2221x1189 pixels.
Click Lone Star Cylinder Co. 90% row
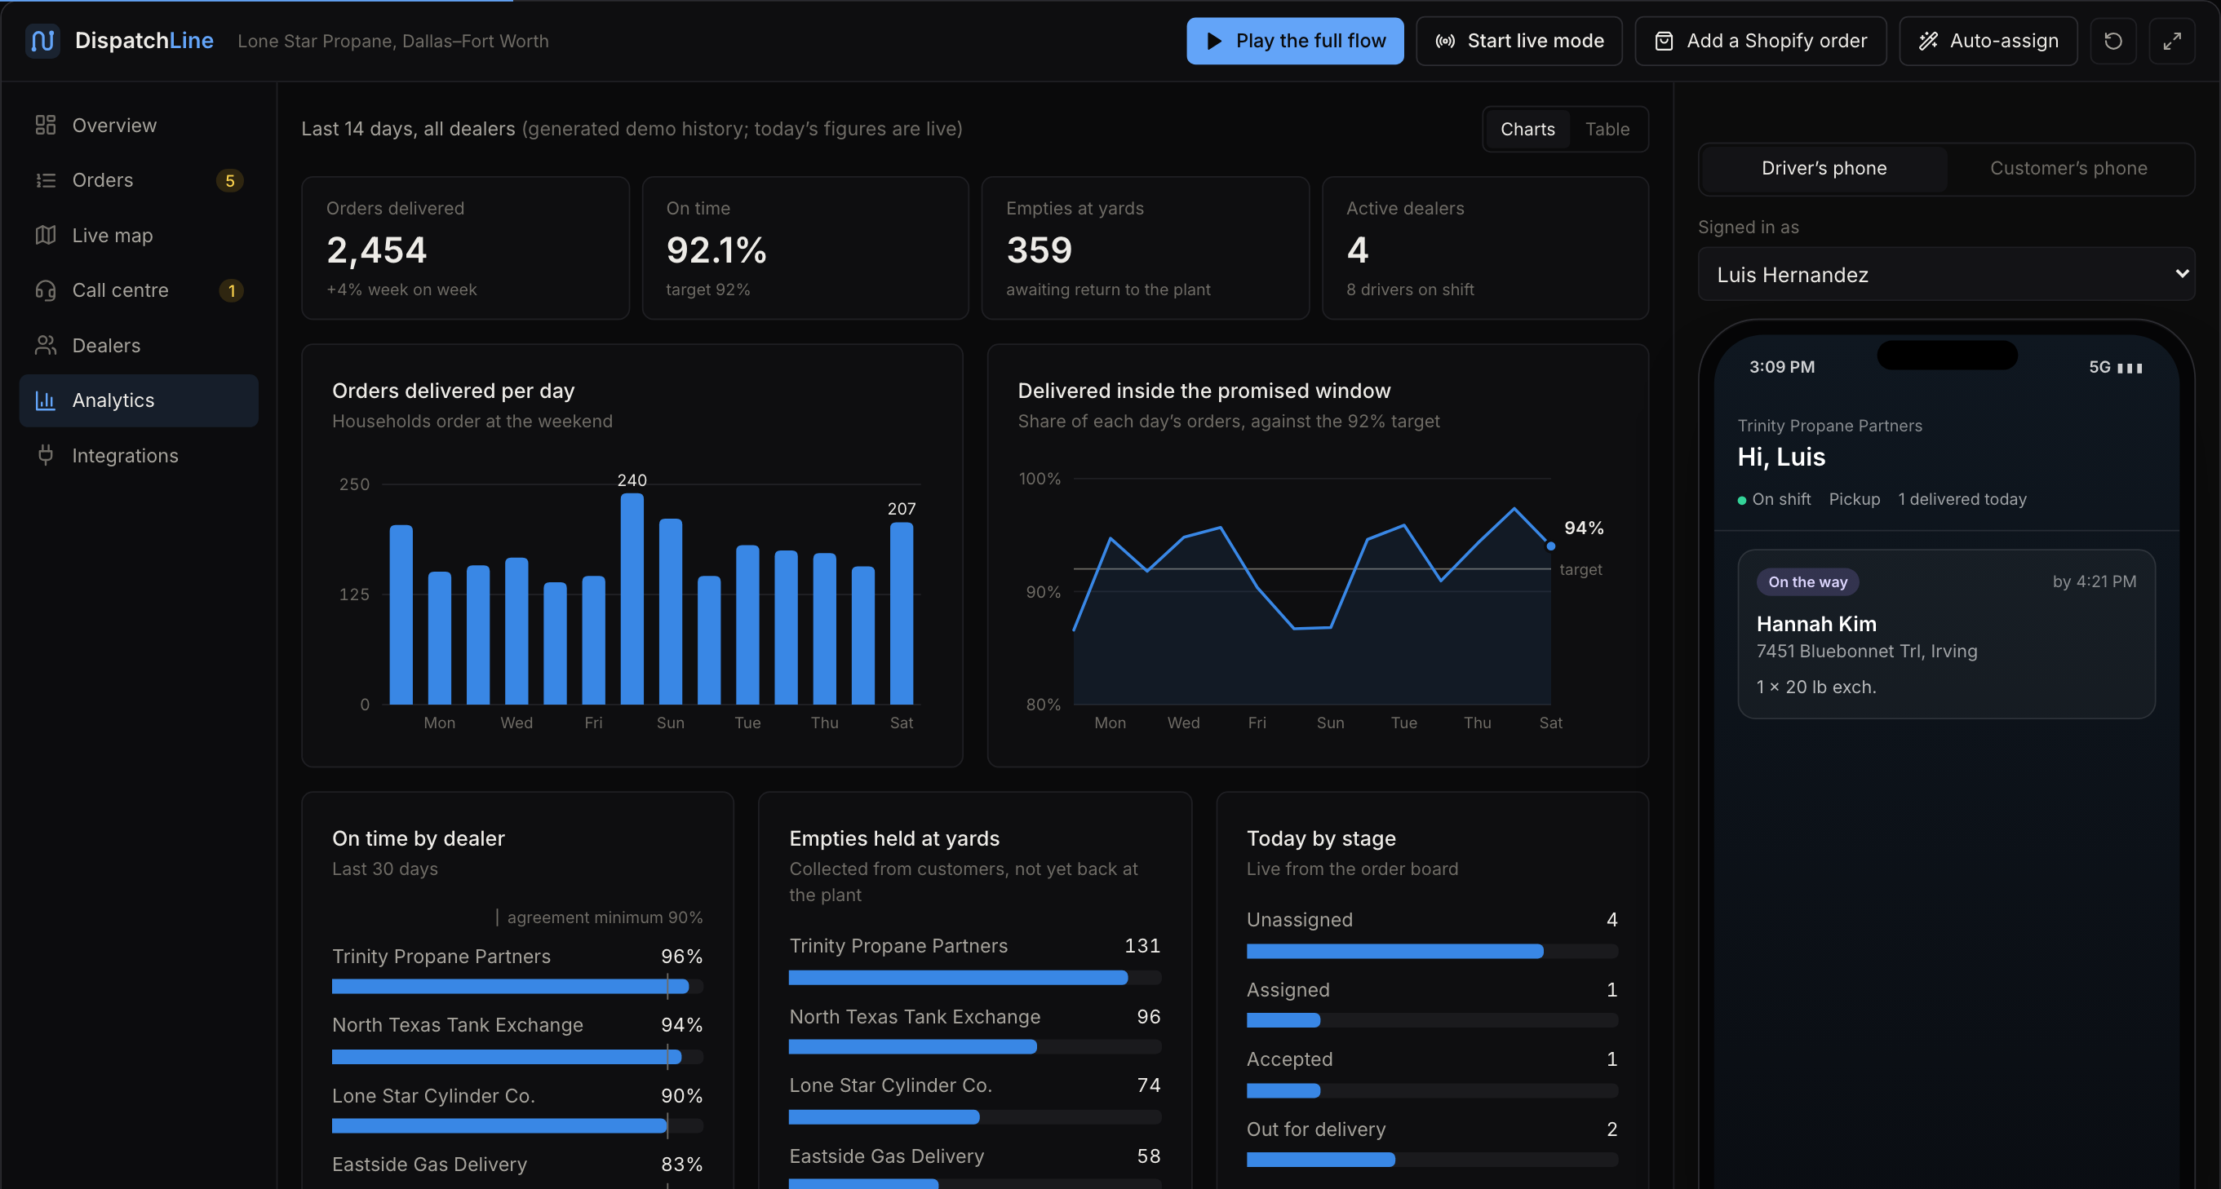(x=517, y=1109)
